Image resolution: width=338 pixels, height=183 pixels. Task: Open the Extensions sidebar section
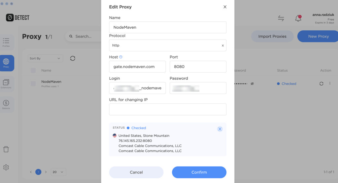click(6, 84)
